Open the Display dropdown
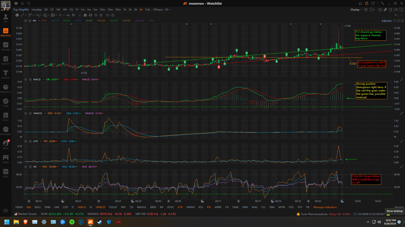Viewport: 405px width, 227px height. click(x=356, y=10)
